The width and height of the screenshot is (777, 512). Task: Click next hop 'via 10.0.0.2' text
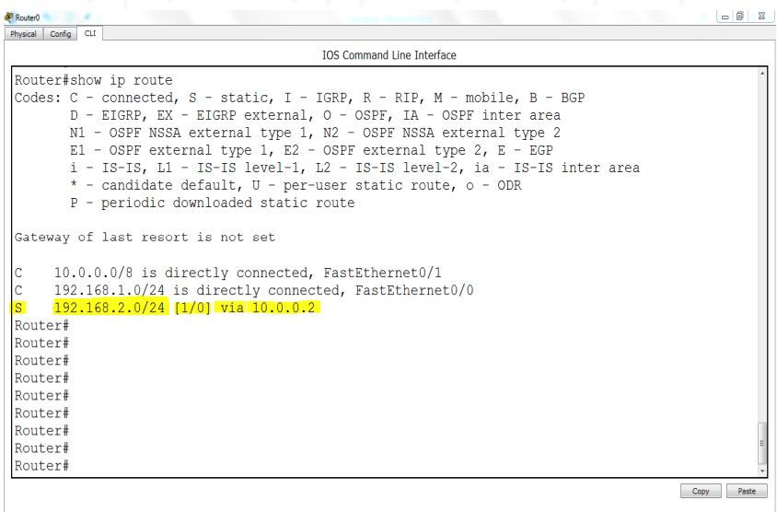pos(268,308)
